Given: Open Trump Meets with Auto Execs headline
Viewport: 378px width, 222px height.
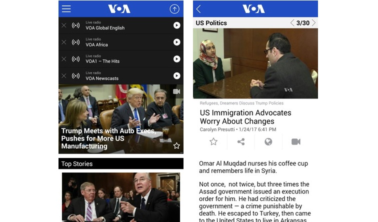Looking at the screenshot, I should [108, 138].
